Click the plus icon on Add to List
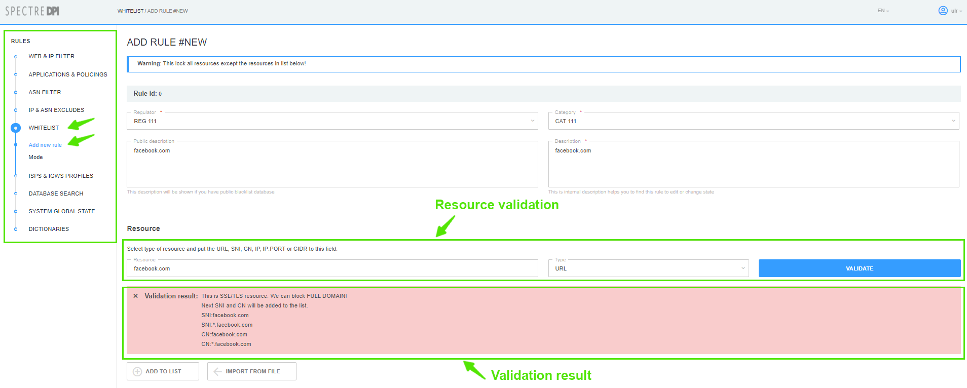The image size is (967, 388). (137, 372)
